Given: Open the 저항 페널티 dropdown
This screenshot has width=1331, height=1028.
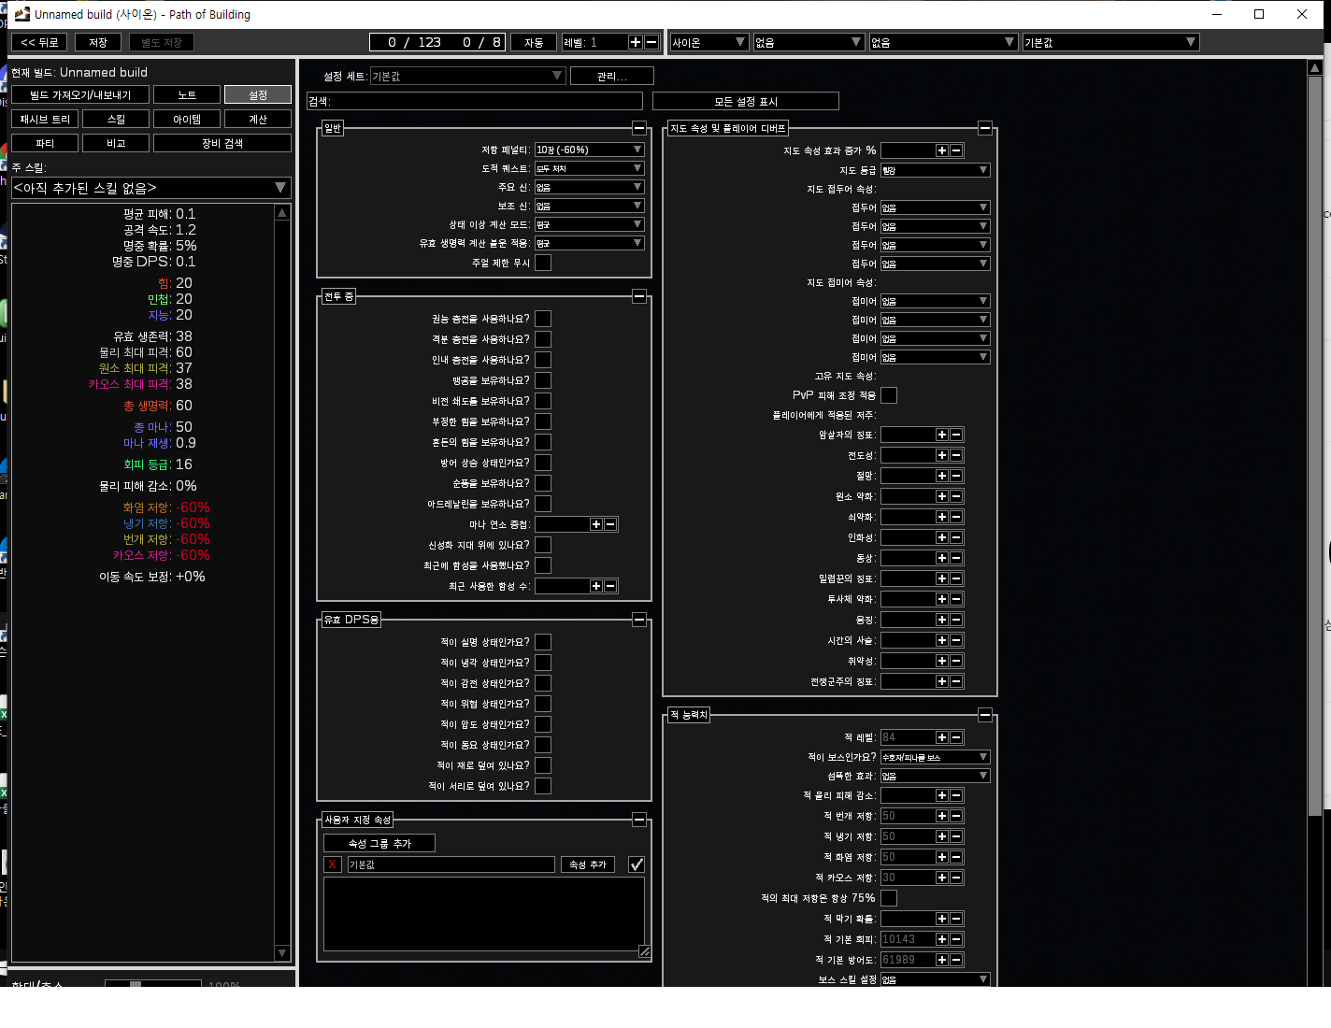Looking at the screenshot, I should [x=590, y=150].
